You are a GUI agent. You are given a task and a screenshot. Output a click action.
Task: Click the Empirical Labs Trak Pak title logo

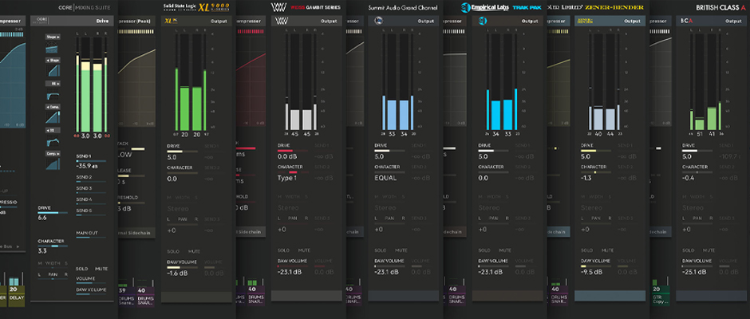(501, 7)
